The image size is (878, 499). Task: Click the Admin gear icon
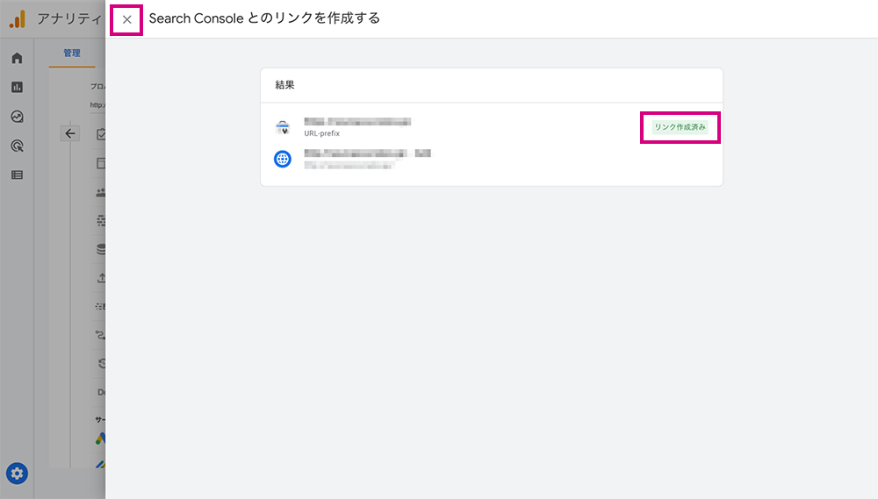(x=17, y=474)
